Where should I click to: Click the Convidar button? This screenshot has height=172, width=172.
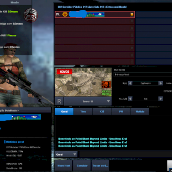click(82, 166)
